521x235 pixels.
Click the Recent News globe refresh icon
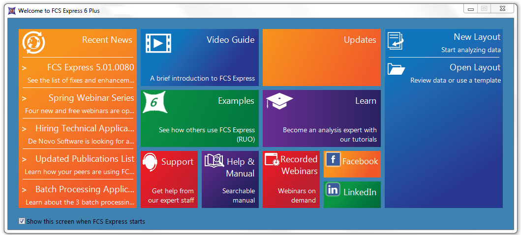click(33, 42)
